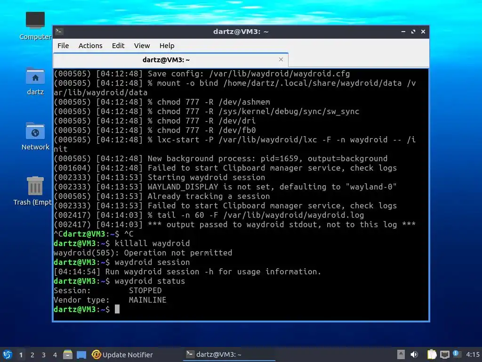Image resolution: width=482 pixels, height=362 pixels.
Task: Open the Edit menu in the terminal
Action: pos(118,46)
